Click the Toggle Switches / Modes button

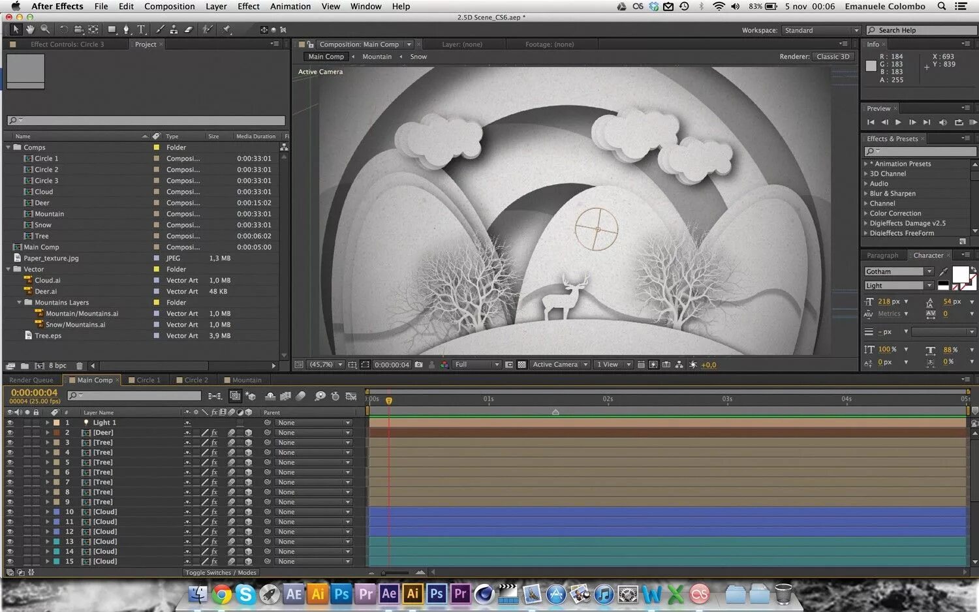(221, 573)
